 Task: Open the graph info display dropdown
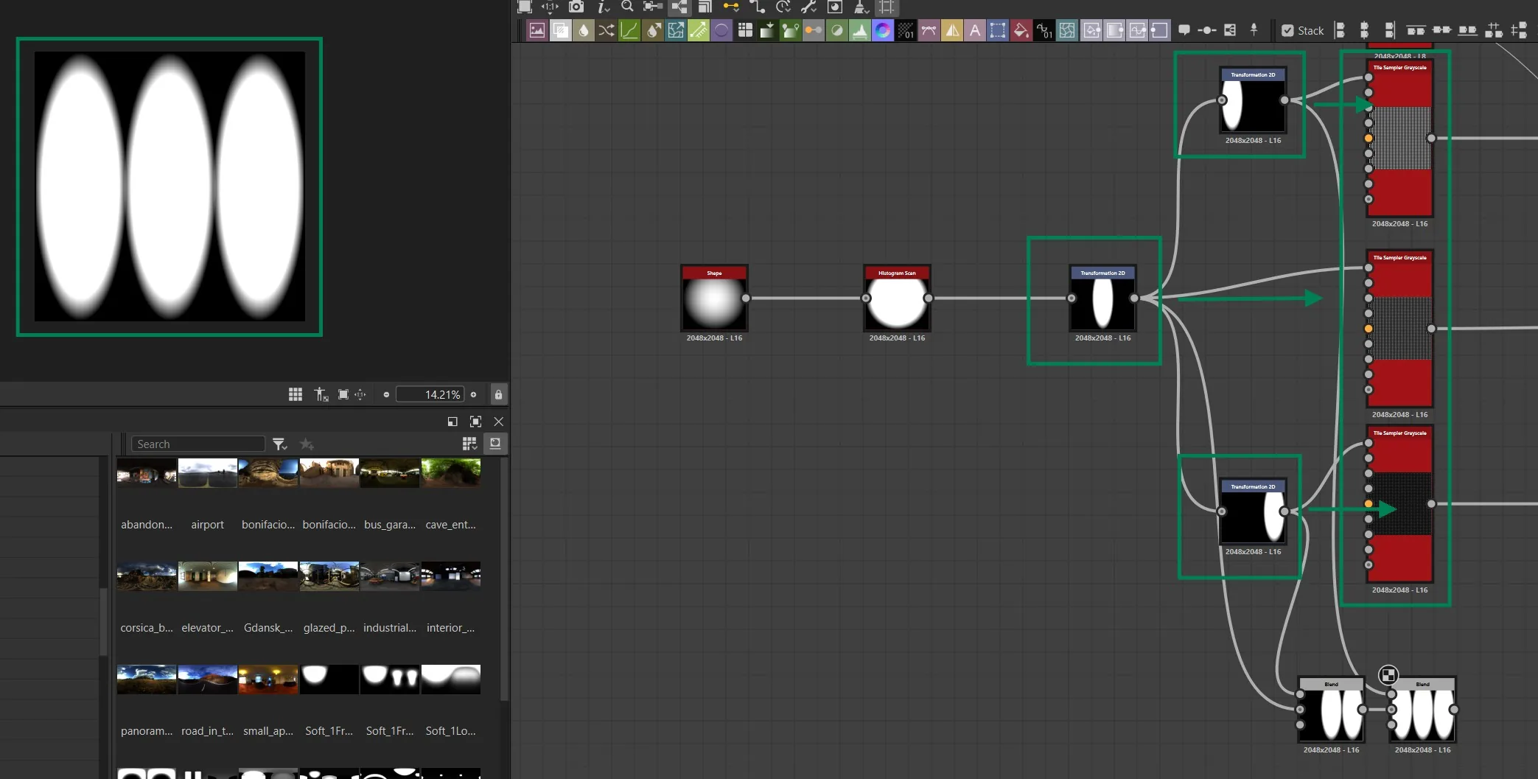[604, 7]
